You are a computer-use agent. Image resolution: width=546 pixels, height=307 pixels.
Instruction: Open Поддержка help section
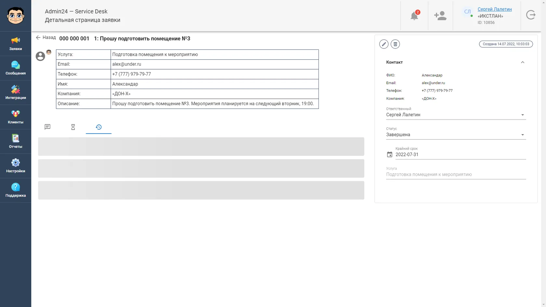[16, 190]
